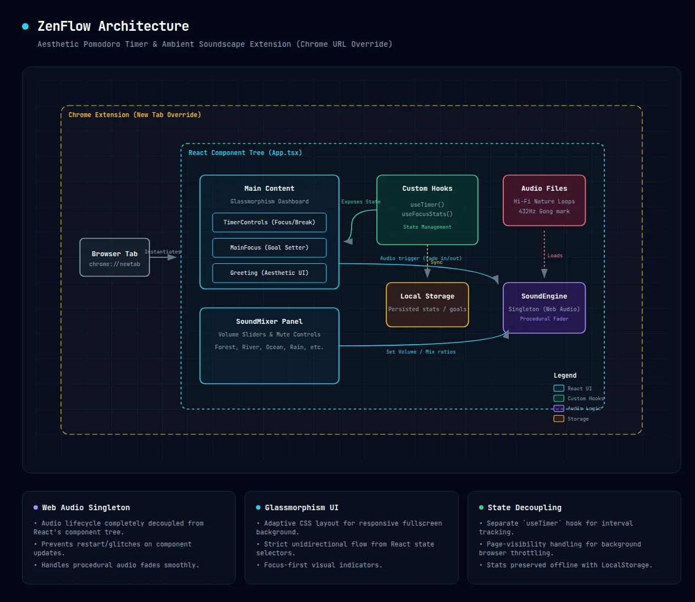
Task: Click 'Persisted stats / goals' text
Action: coord(427,310)
